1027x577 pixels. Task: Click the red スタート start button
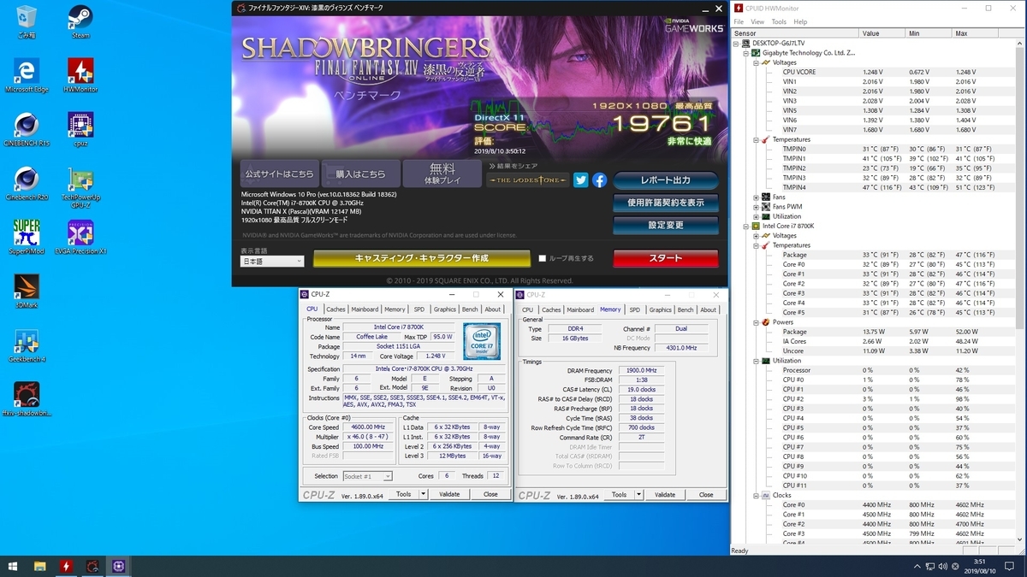tap(665, 258)
